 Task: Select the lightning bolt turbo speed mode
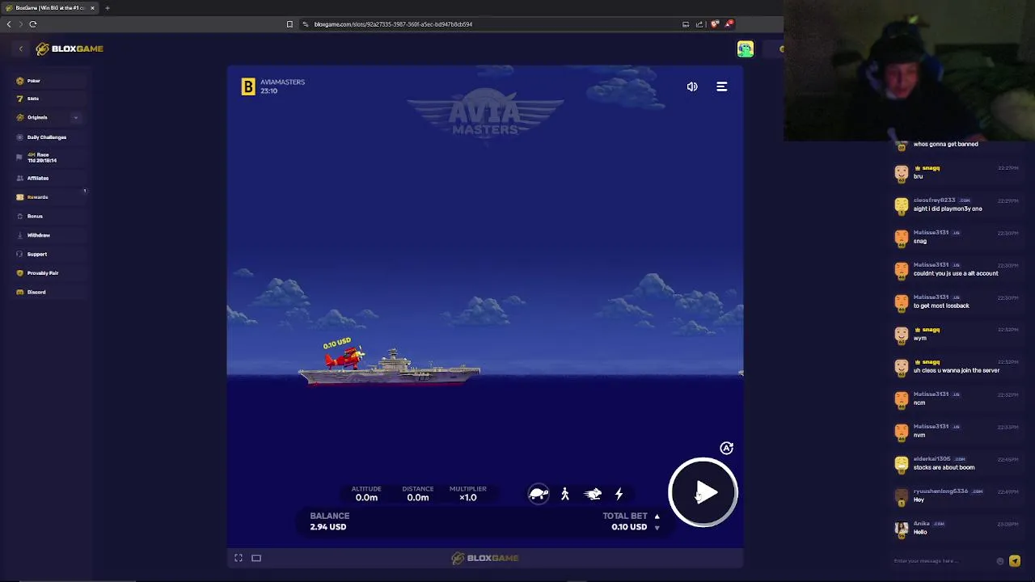[x=619, y=494]
